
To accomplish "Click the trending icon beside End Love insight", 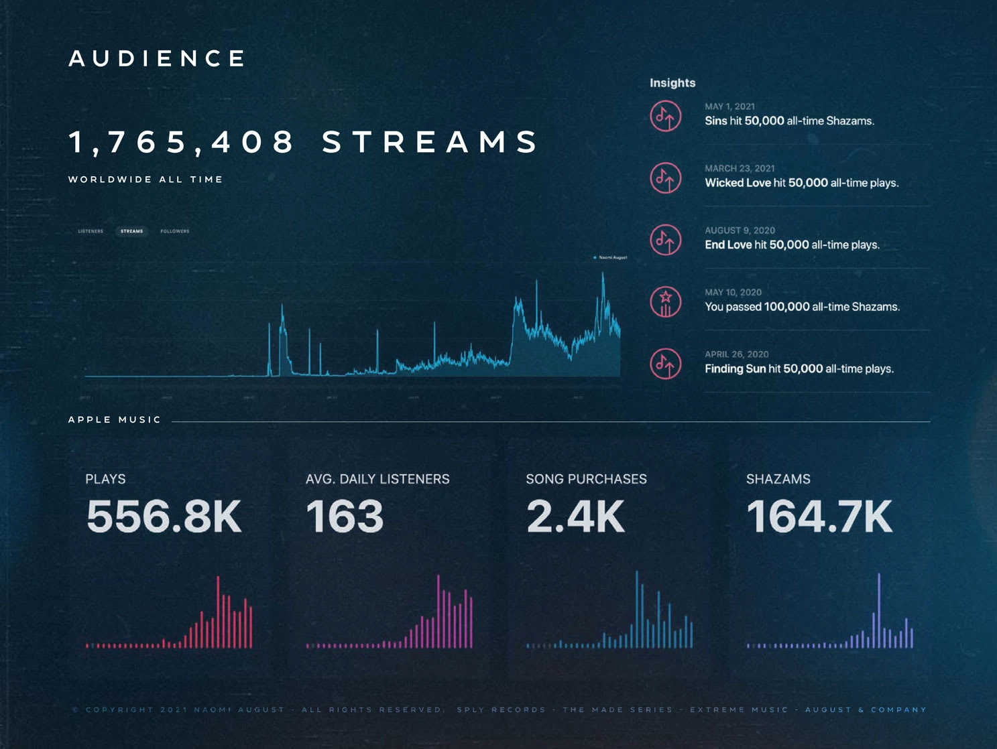I will coord(665,240).
